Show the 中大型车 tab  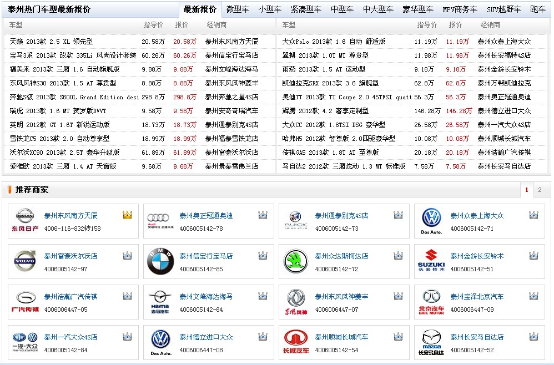click(378, 9)
